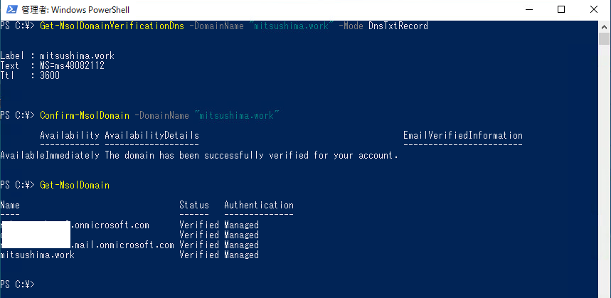Click the Status column header
Image resolution: width=611 pixels, height=298 pixels.
click(194, 205)
